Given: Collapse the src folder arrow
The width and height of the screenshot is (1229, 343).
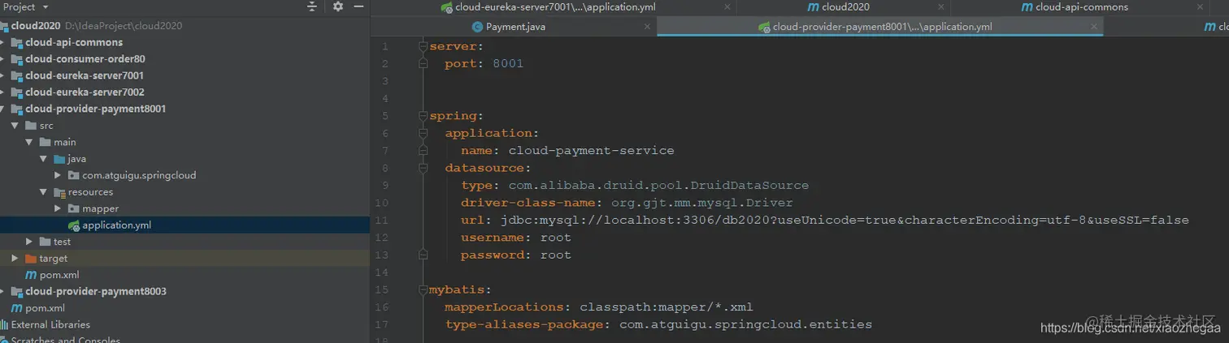Looking at the screenshot, I should pos(15,126).
